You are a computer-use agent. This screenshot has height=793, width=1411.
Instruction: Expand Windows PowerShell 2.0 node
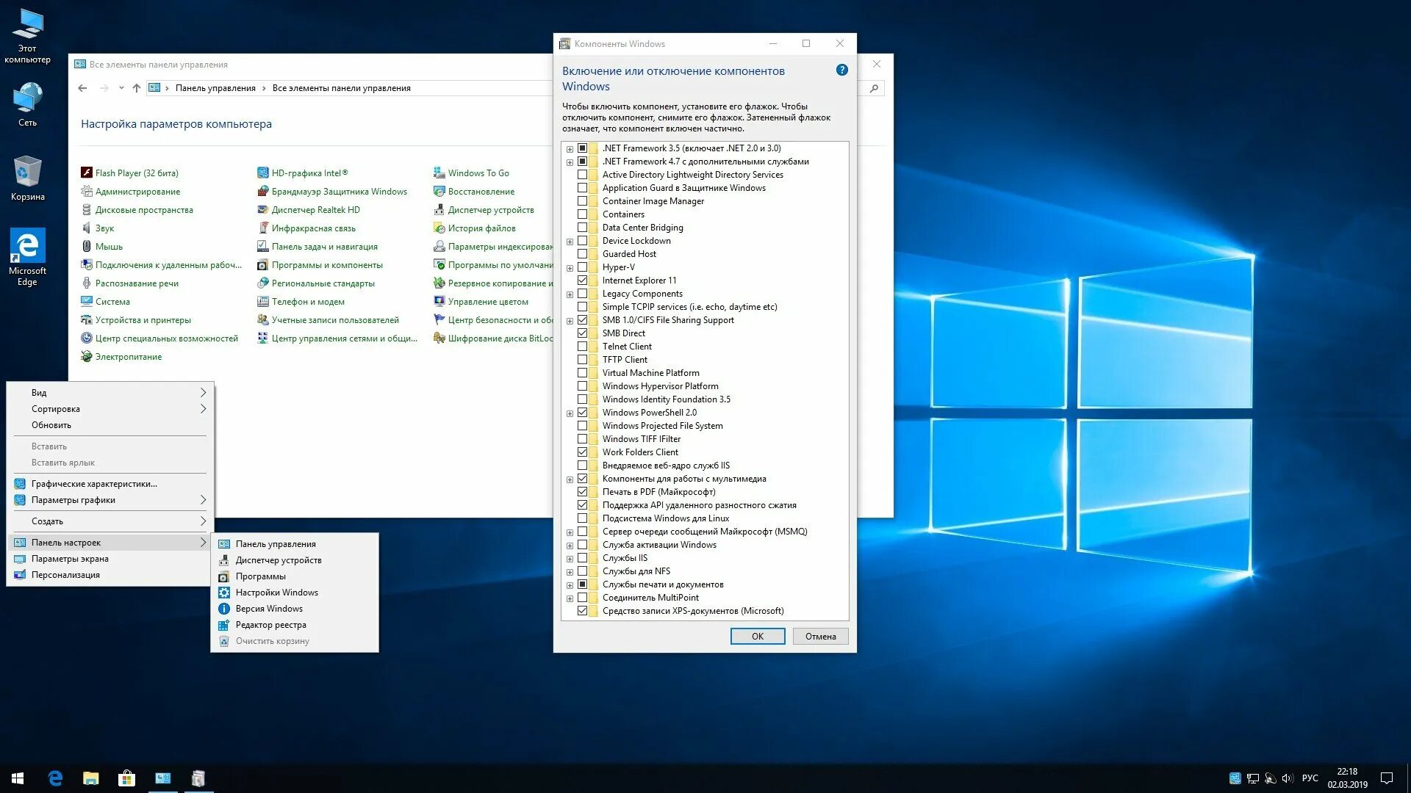coord(570,413)
